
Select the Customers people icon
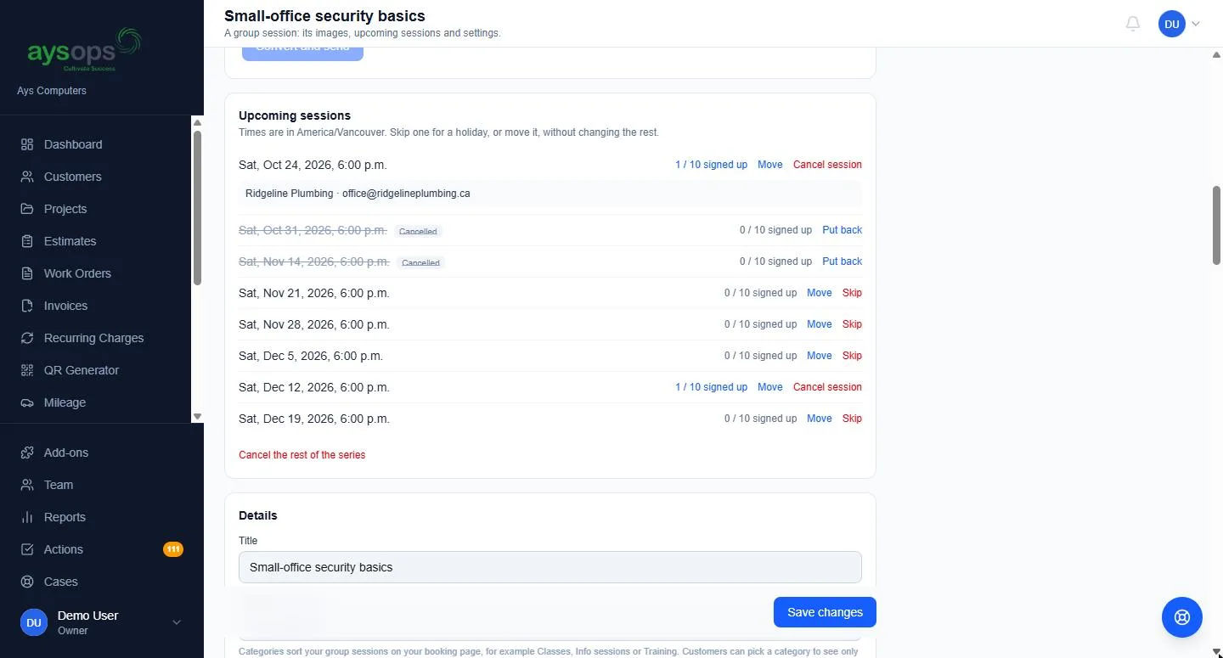click(27, 177)
